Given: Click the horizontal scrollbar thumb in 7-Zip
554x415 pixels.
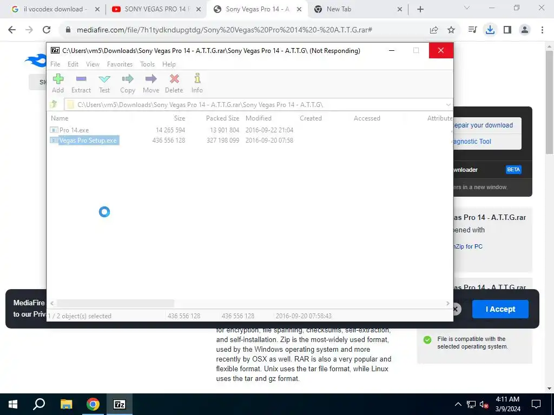Looking at the screenshot, I should (116, 303).
